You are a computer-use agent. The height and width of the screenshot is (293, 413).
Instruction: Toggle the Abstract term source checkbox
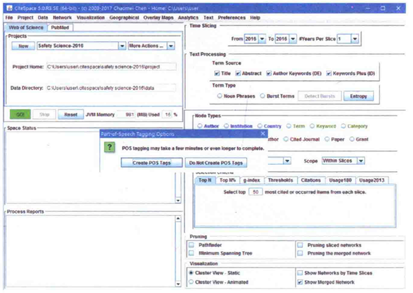245,74
